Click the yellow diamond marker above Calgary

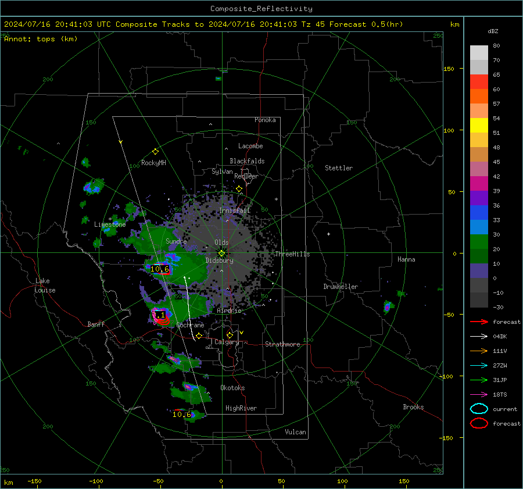click(x=230, y=335)
